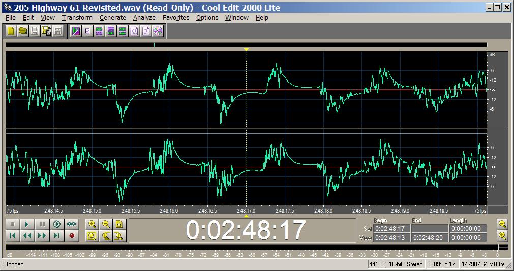Create a new file with the New icon

coord(11,31)
